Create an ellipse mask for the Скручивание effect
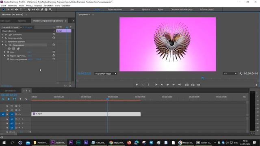The width and height of the screenshot is (260, 146). coord(9,49)
